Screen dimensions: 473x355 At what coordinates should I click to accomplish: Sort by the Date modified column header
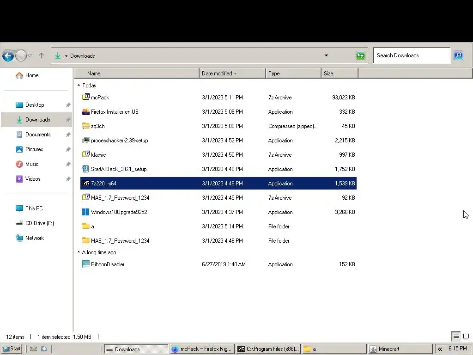tap(233, 73)
